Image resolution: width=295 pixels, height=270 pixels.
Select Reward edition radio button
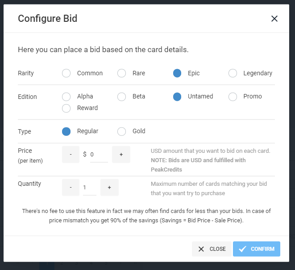[x=66, y=108]
